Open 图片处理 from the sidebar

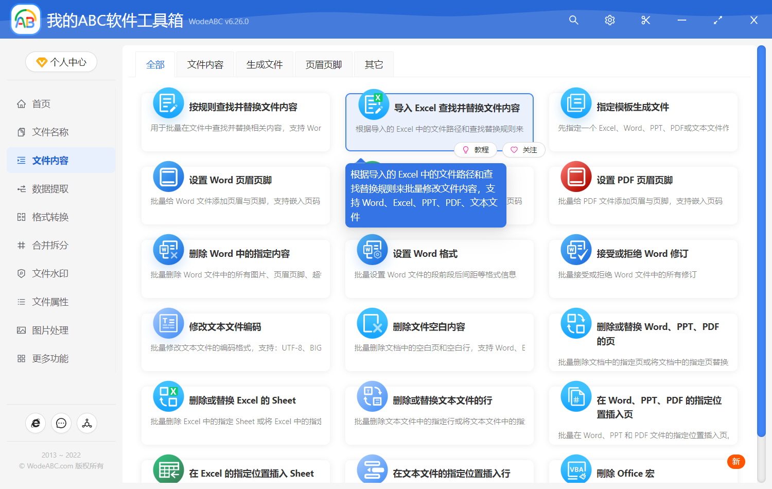49,330
